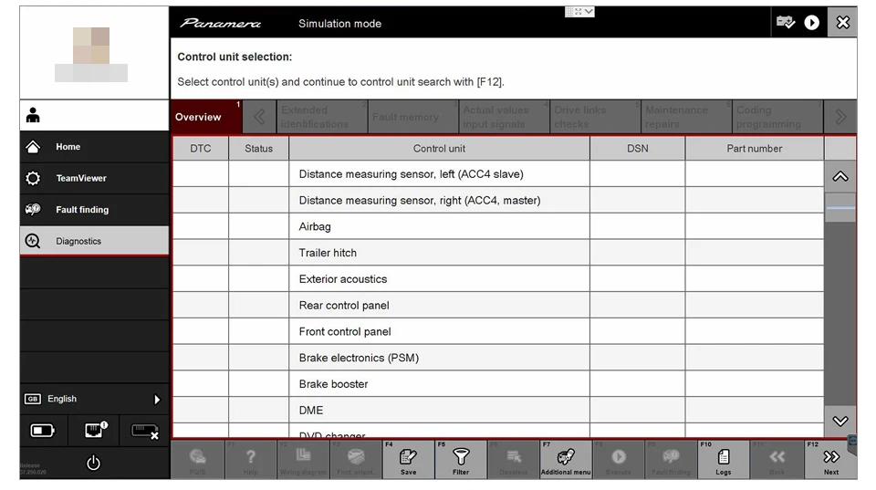Select the Airbag control unit row
The height and width of the screenshot is (490, 876).
click(498, 226)
